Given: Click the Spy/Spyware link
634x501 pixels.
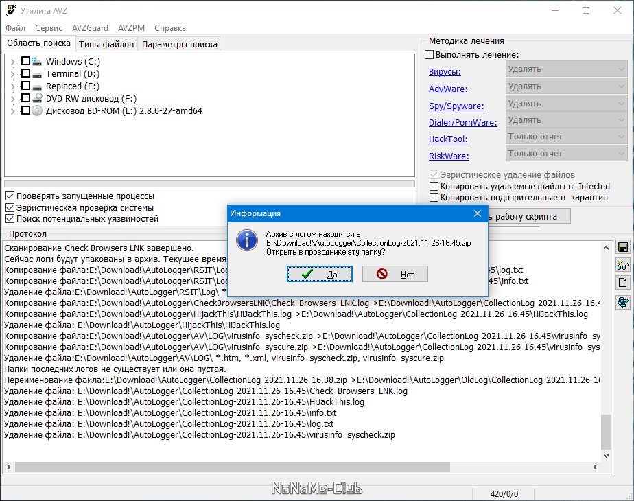Looking at the screenshot, I should pyautogui.click(x=456, y=106).
